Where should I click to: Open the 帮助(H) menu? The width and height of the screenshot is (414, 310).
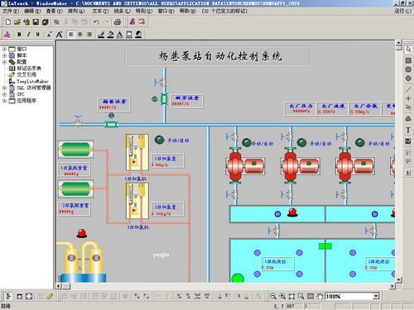coord(188,11)
